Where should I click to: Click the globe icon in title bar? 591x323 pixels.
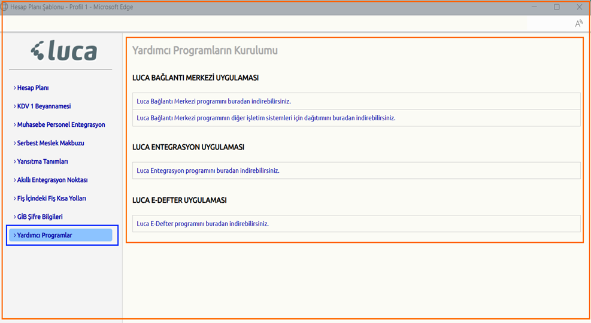click(x=4, y=7)
